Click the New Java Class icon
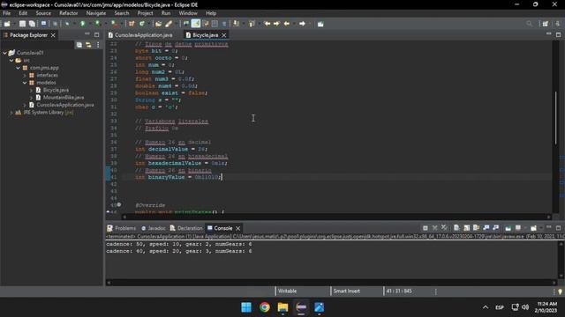The width and height of the screenshot is (565, 317). point(142,24)
